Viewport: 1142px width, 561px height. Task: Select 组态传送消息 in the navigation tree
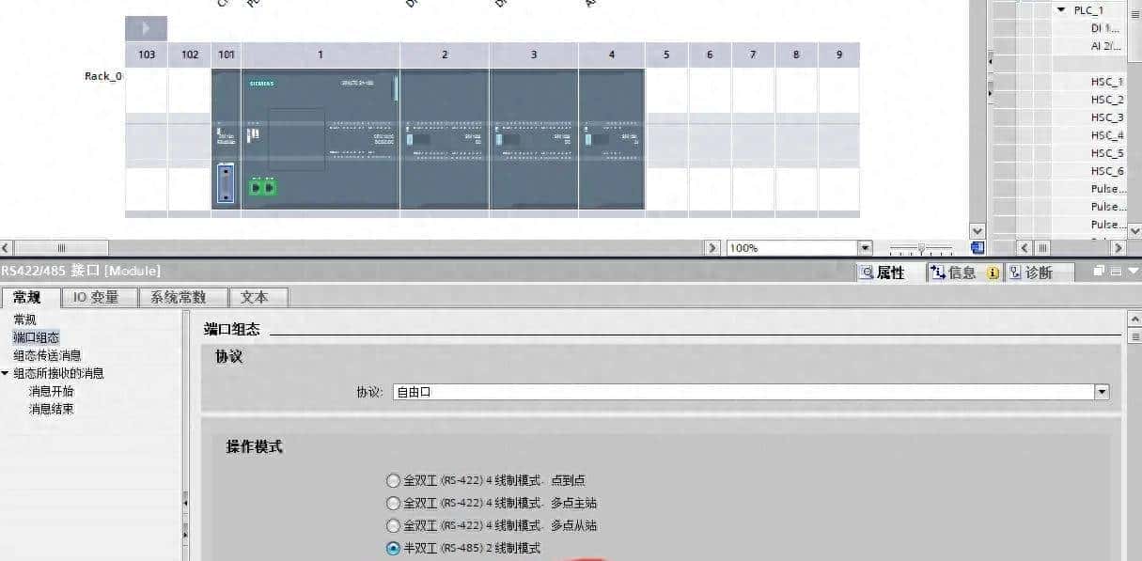point(47,355)
